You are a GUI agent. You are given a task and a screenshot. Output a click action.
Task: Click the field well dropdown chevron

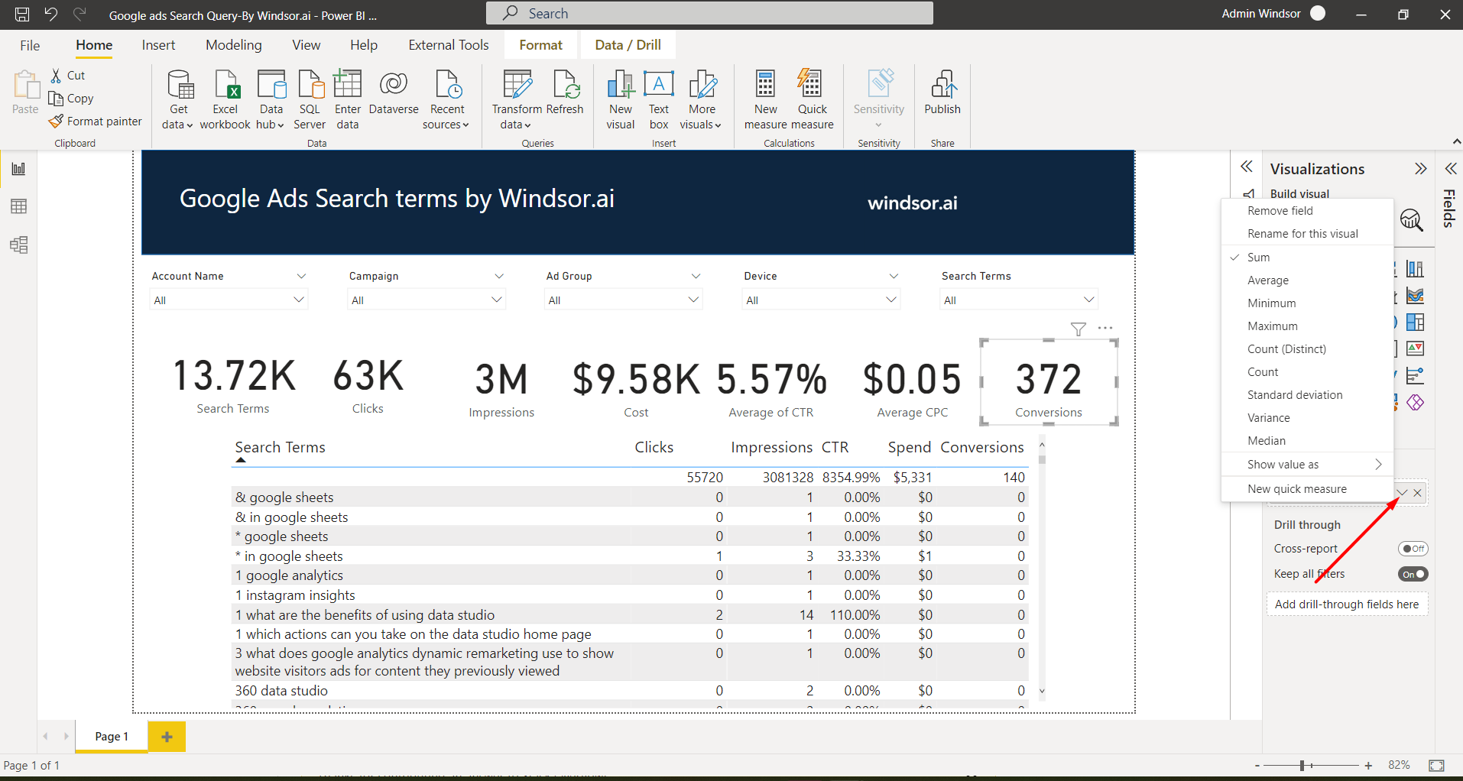coord(1403,493)
